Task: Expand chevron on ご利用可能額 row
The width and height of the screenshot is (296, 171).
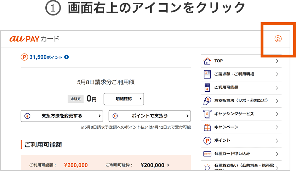Action: 277,87
